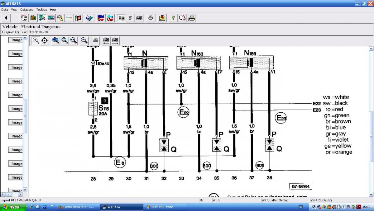Toggle the zoom in plus magnifier tool
The height and width of the screenshot is (211, 374).
click(x=36, y=40)
